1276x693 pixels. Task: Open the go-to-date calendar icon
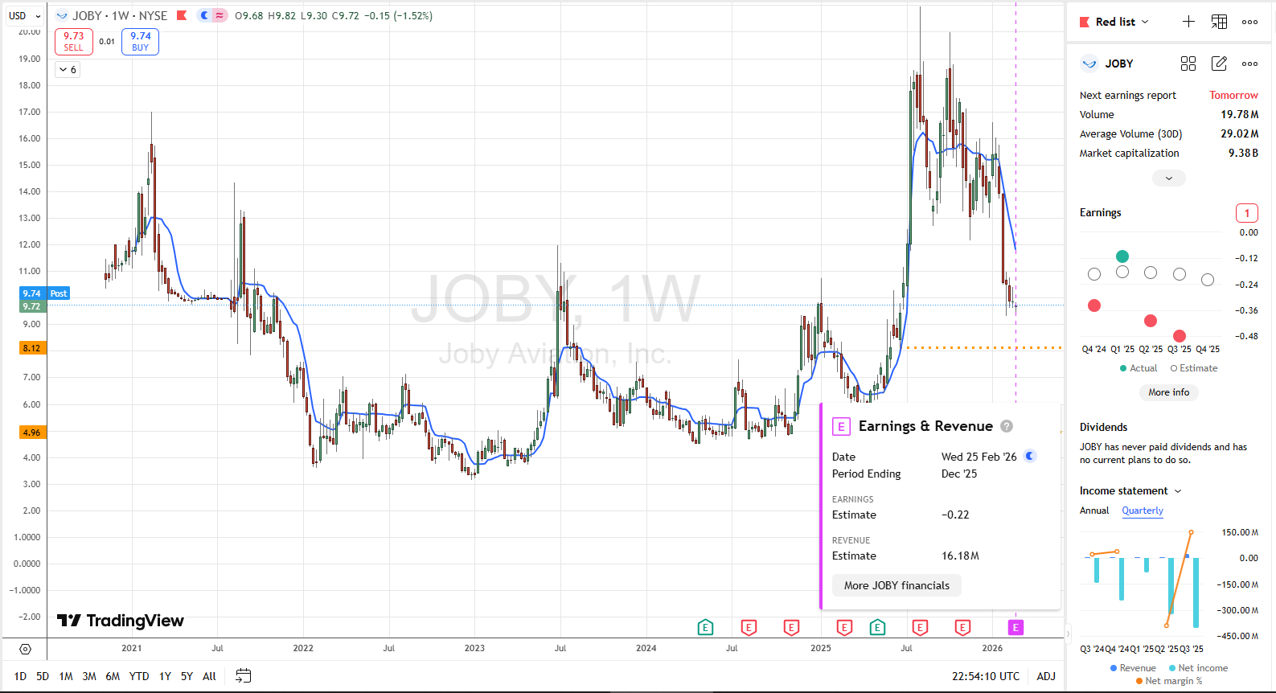coord(243,676)
